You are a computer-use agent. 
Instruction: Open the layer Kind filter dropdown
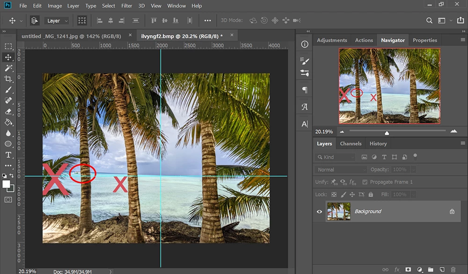pyautogui.click(x=335, y=157)
